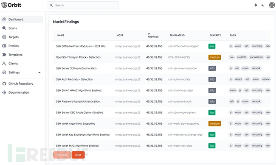Viewport: 276px width, 165px height.
Task: Click medium severity badge for Weak Algorithms Supported
Action: [x=214, y=124]
